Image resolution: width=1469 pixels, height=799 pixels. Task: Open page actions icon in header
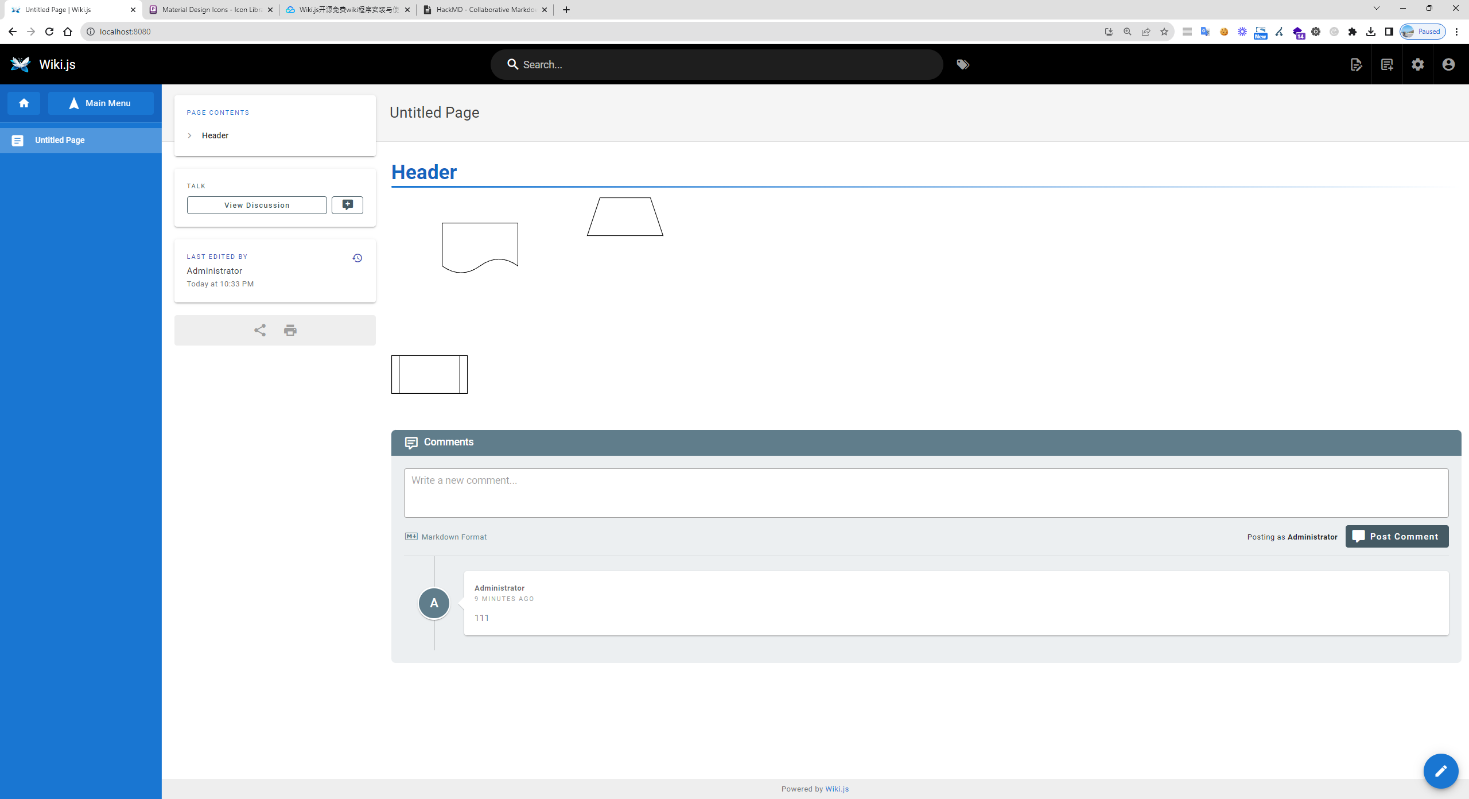click(x=1357, y=64)
